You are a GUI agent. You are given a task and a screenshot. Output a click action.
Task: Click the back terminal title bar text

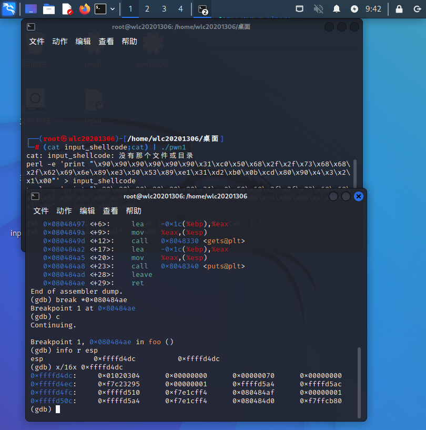pyautogui.click(x=181, y=27)
